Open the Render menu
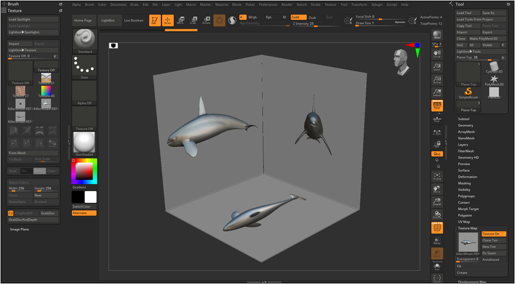The image size is (515, 284). (x=287, y=4)
